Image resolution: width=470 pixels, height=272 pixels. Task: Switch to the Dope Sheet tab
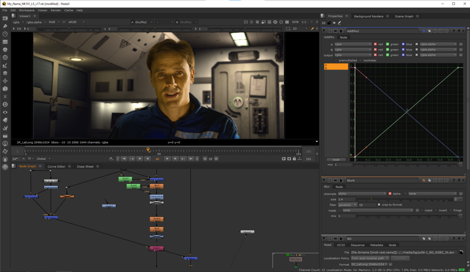[x=85, y=166]
